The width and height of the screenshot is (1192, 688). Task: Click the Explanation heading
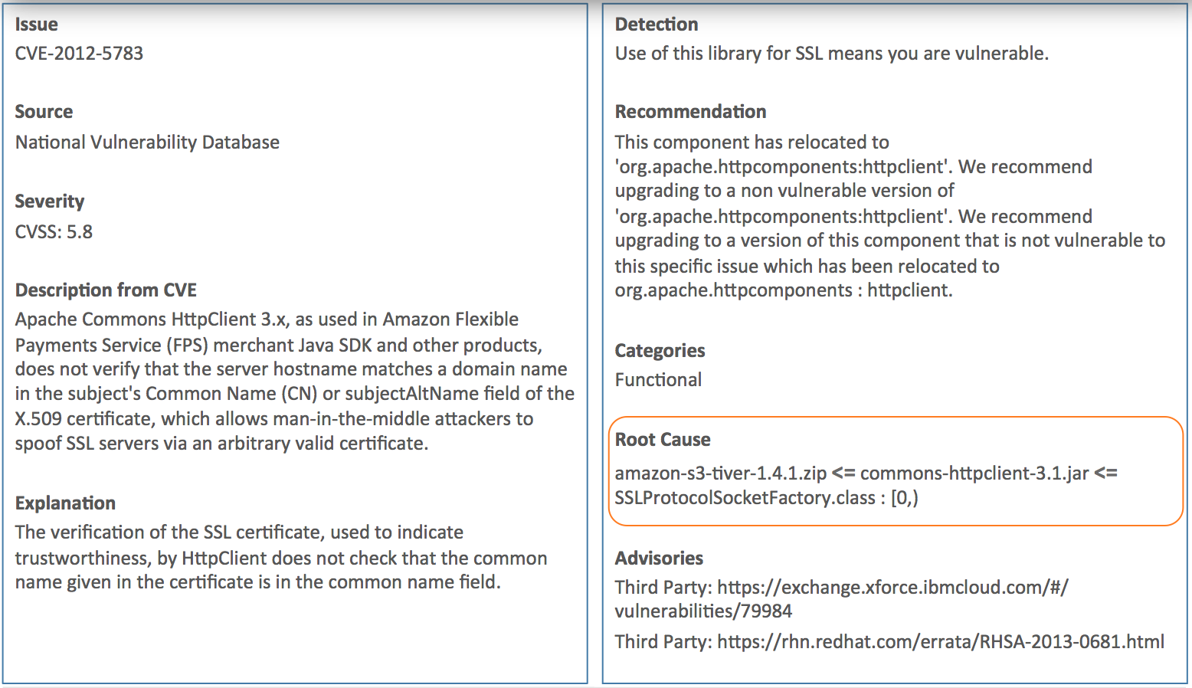click(x=65, y=503)
